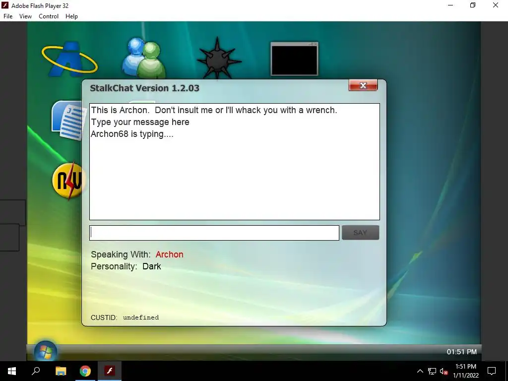Open the blue letter A ringed desktop icon

tap(69, 60)
